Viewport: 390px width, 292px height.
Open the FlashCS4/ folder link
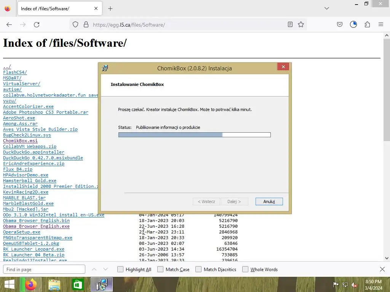[x=15, y=72]
